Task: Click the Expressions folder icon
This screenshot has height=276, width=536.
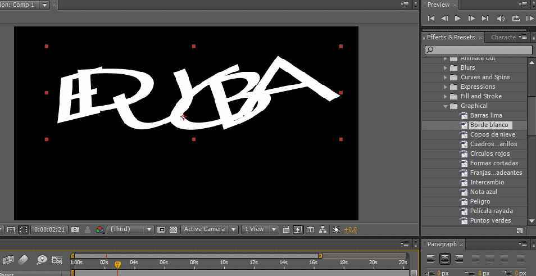Action: (x=453, y=87)
